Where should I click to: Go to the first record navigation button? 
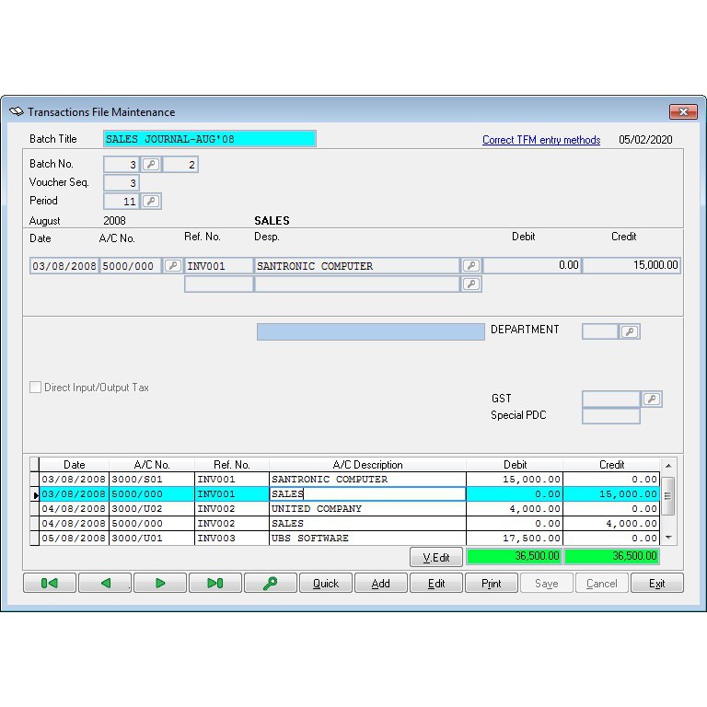(50, 583)
